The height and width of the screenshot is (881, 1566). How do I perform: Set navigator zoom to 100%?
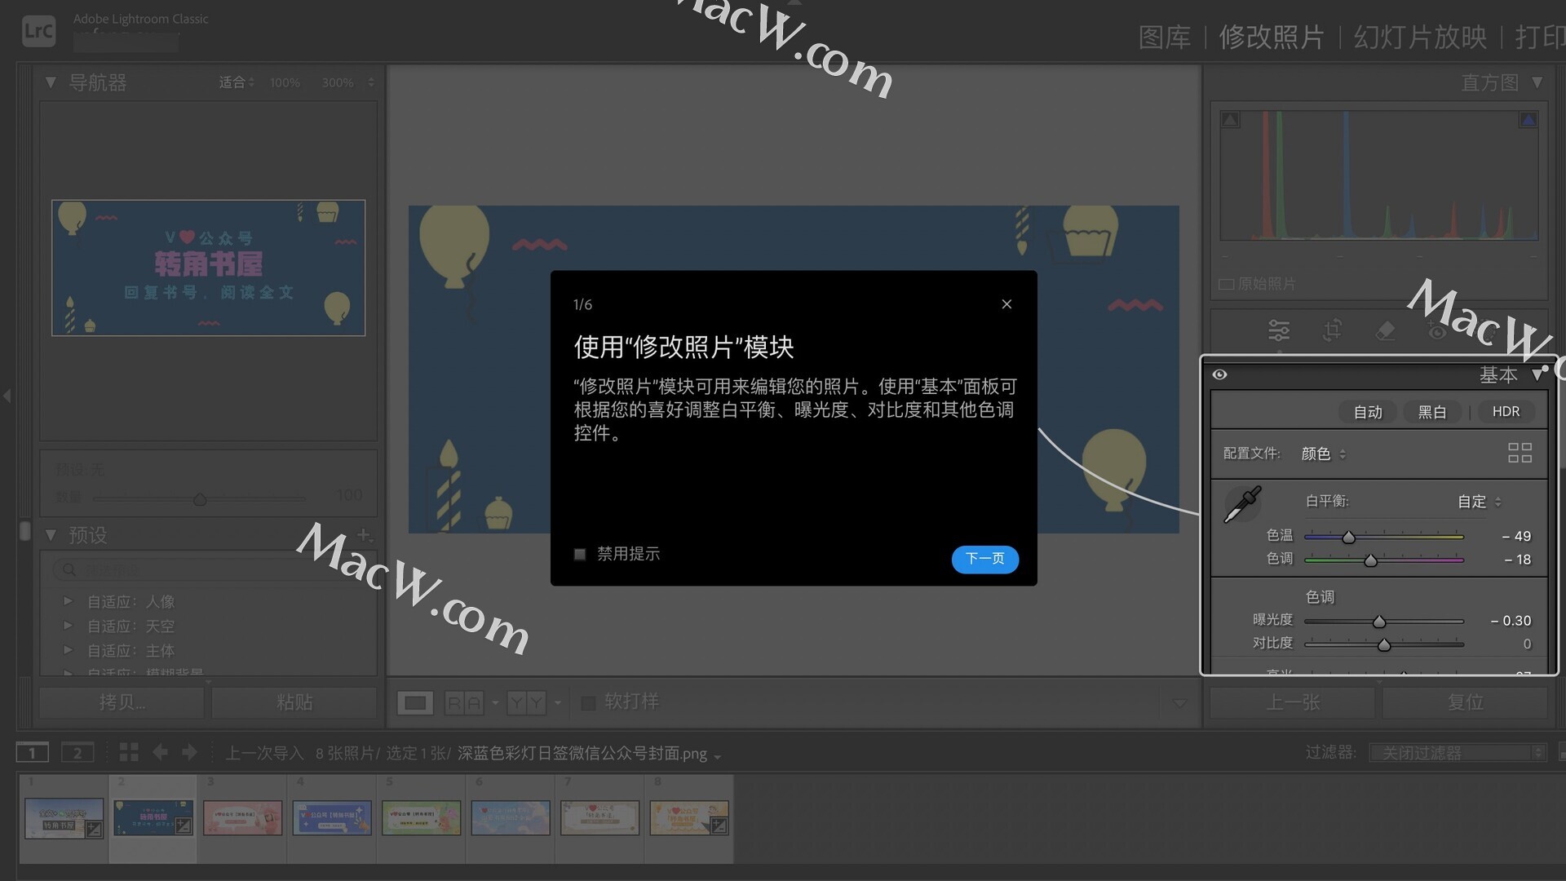(285, 82)
